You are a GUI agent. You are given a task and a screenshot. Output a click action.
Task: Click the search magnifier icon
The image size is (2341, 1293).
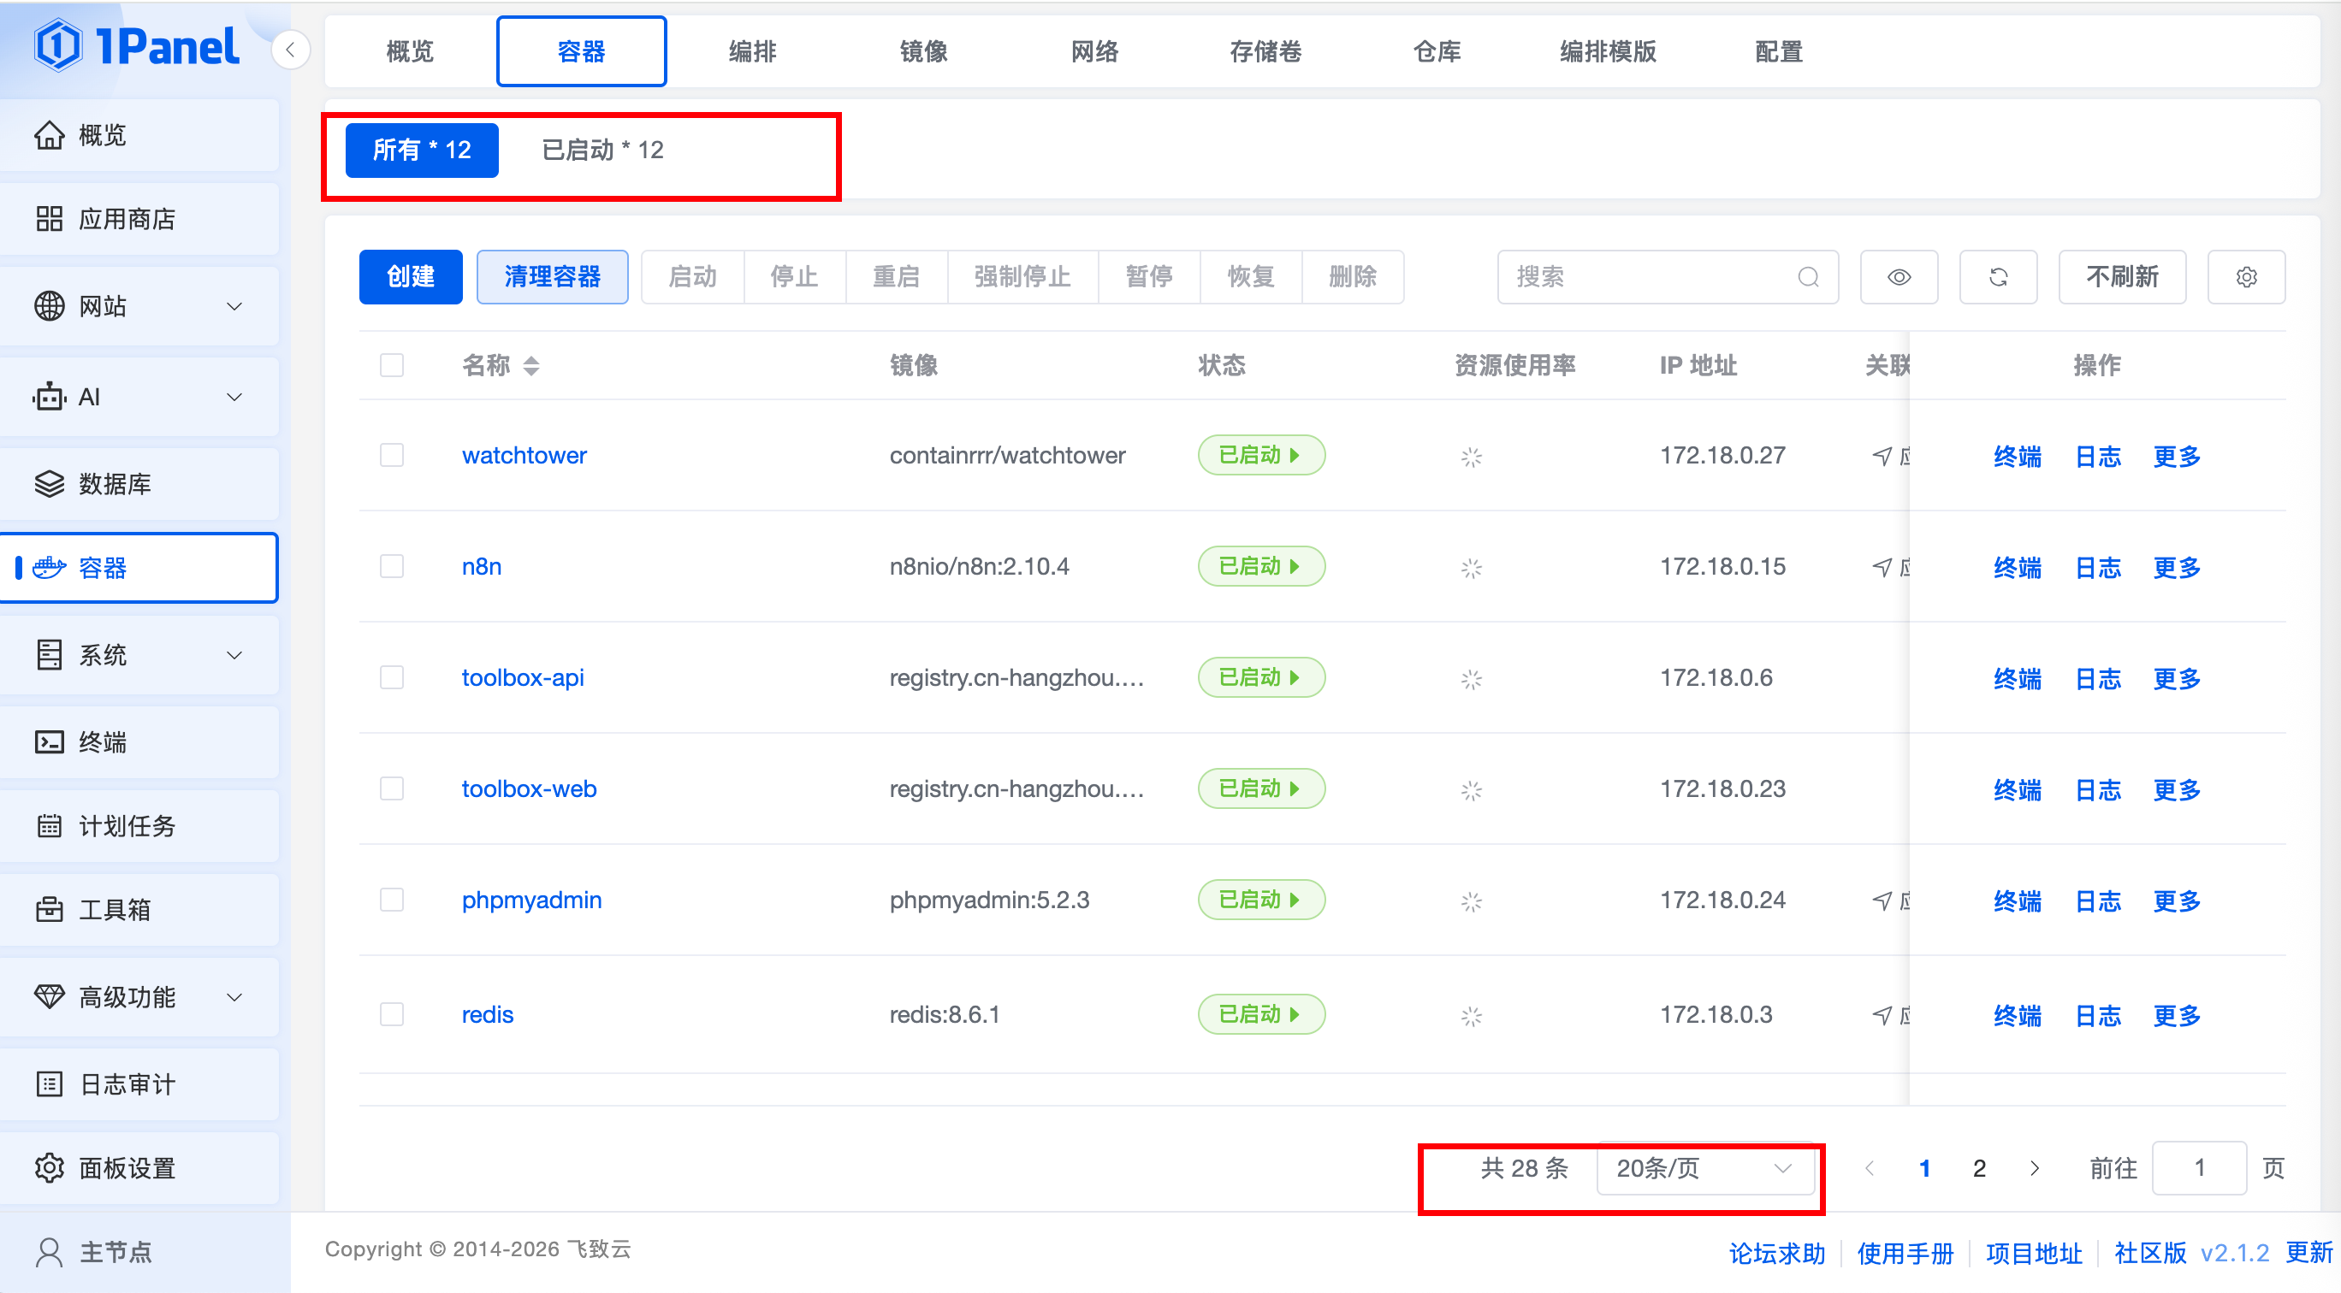1808,277
